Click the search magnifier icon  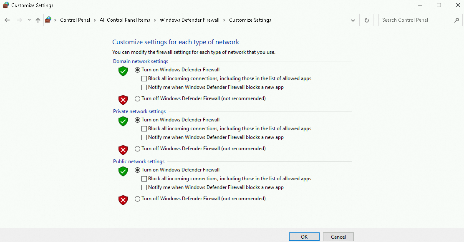click(x=456, y=20)
